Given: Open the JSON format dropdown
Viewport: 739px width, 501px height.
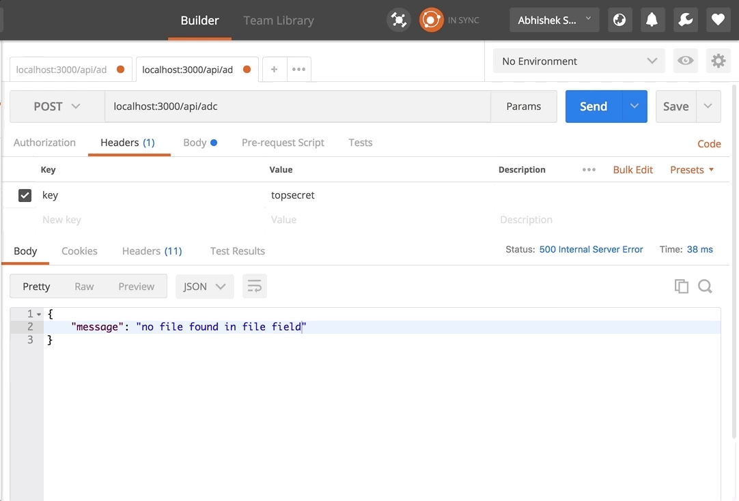Looking at the screenshot, I should (x=204, y=287).
